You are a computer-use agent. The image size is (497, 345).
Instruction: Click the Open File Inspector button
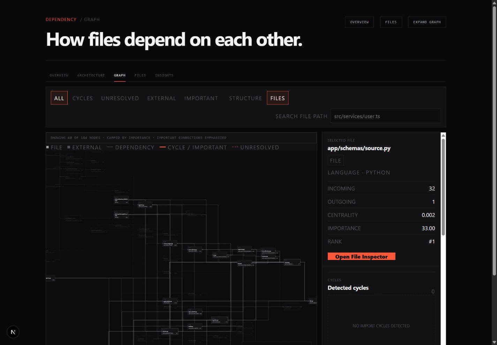361,256
